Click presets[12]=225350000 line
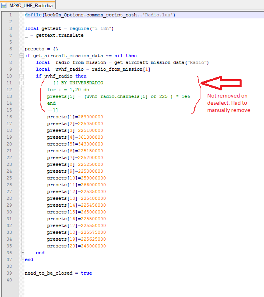 [x=76, y=192]
